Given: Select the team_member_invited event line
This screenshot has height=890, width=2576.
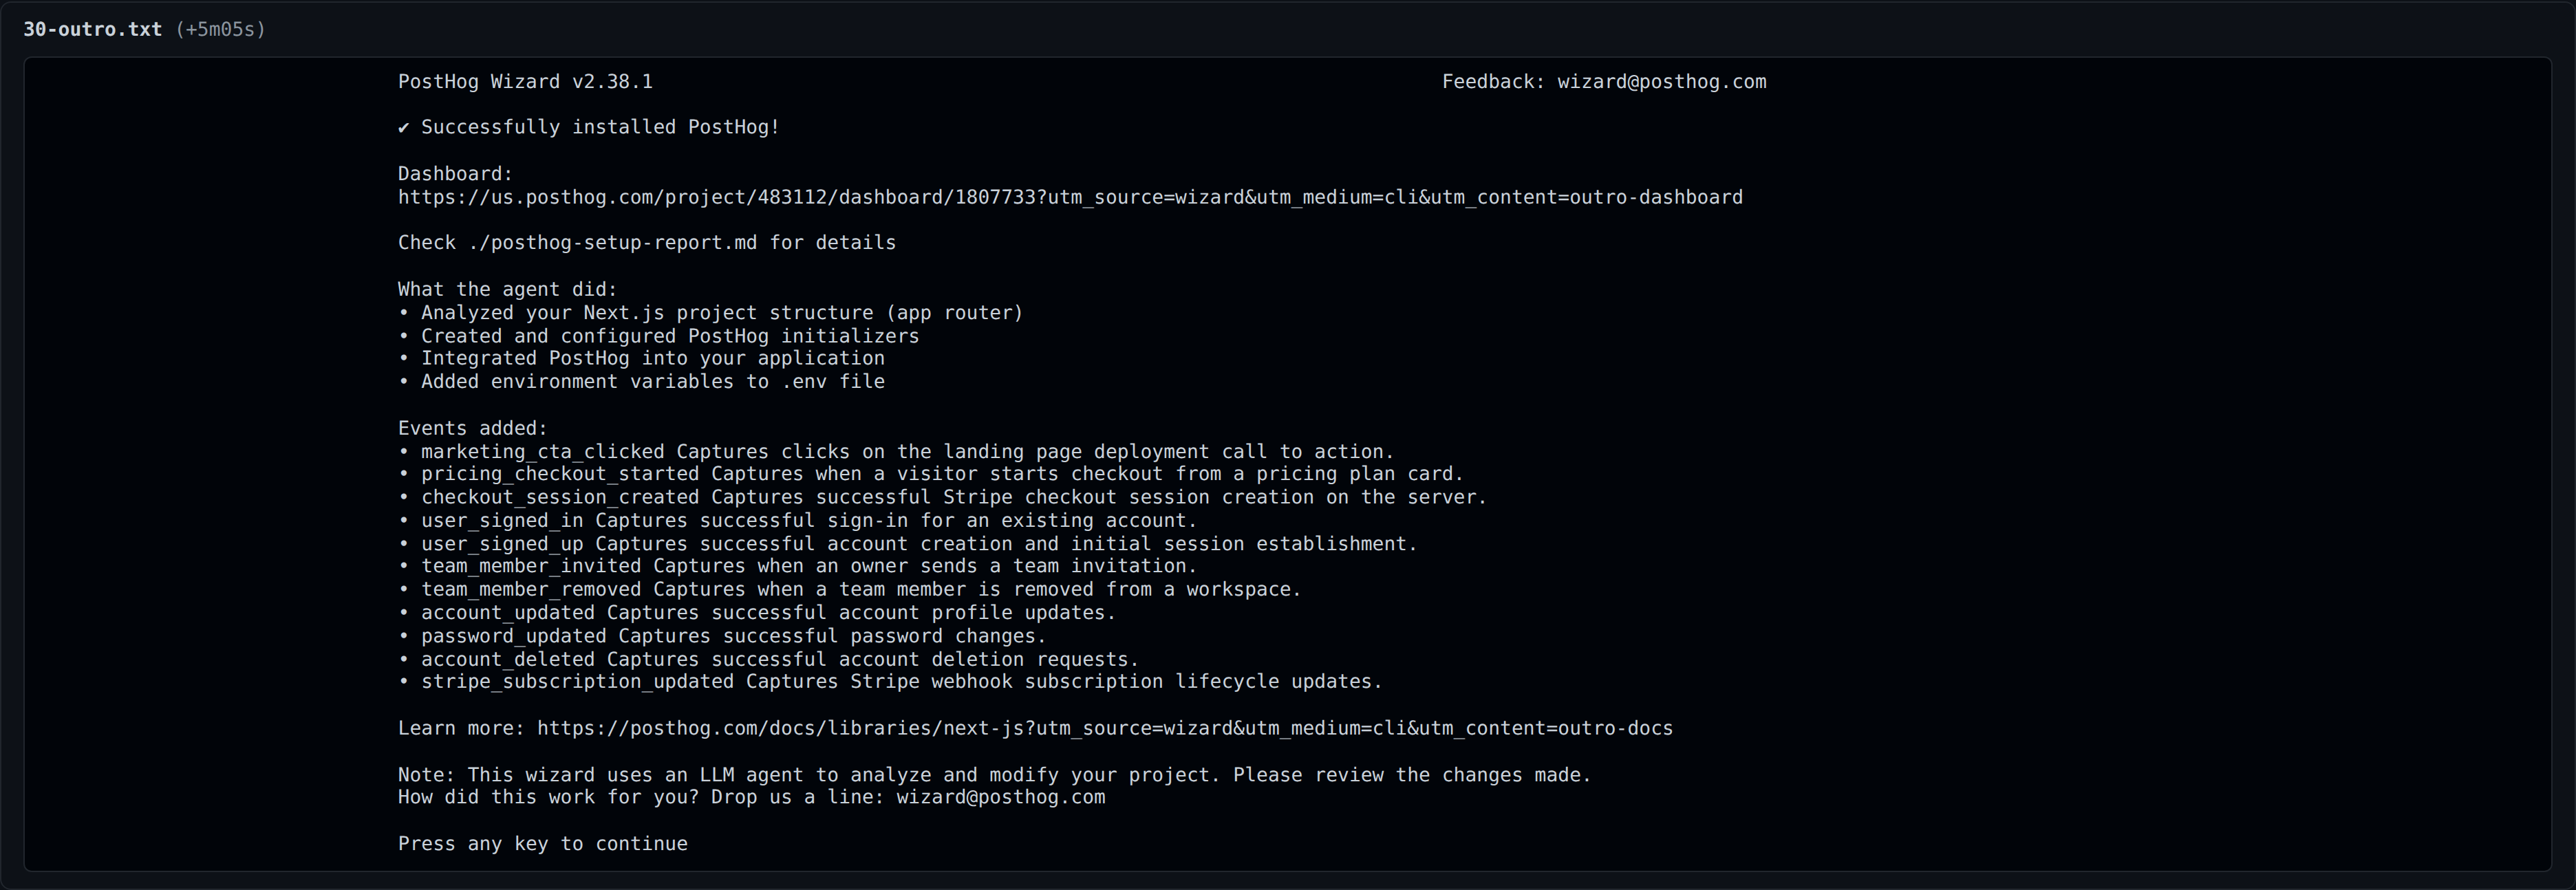Looking at the screenshot, I should (x=797, y=566).
